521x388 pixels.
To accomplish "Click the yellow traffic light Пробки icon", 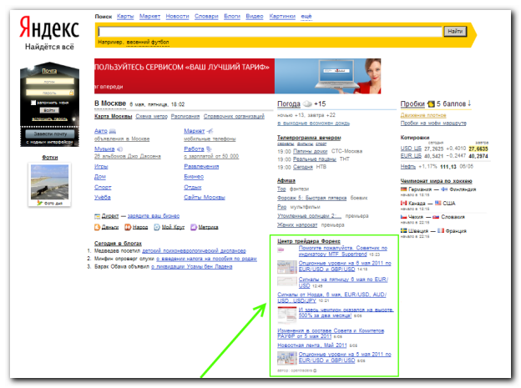I will tap(431, 104).
